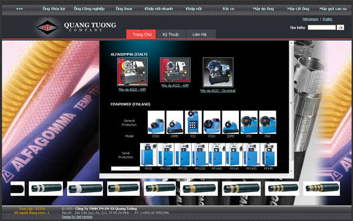
Task: Switch language to English
Action: click(x=327, y=19)
